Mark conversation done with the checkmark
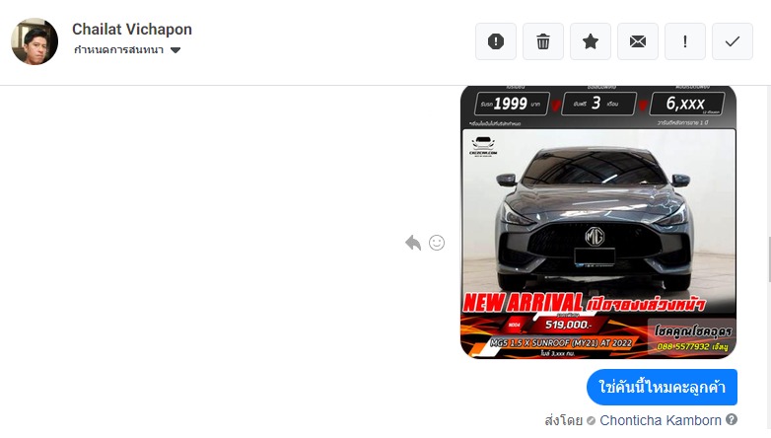771x438 pixels. pos(733,41)
